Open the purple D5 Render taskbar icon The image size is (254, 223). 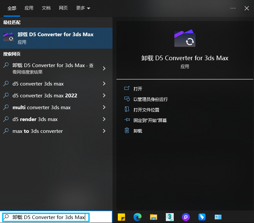point(186,217)
